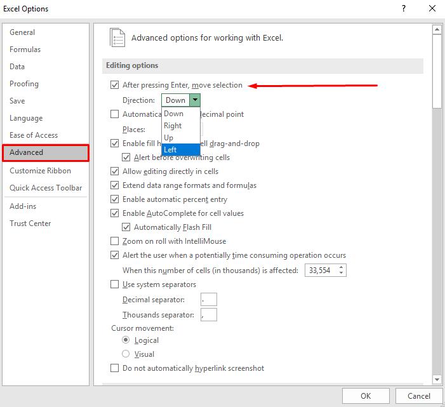445x407 pixels.
Task: Open Quick Access Toolbar settings
Action: click(x=46, y=188)
